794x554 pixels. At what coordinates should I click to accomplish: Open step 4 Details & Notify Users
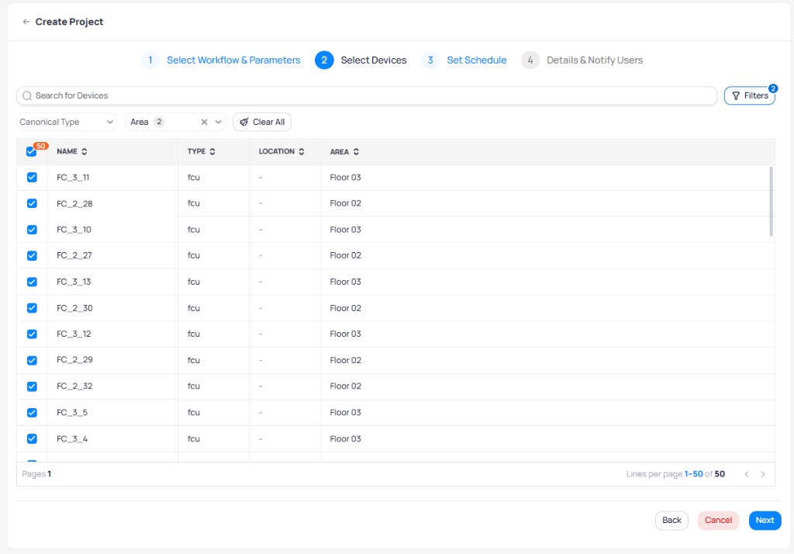click(x=582, y=61)
